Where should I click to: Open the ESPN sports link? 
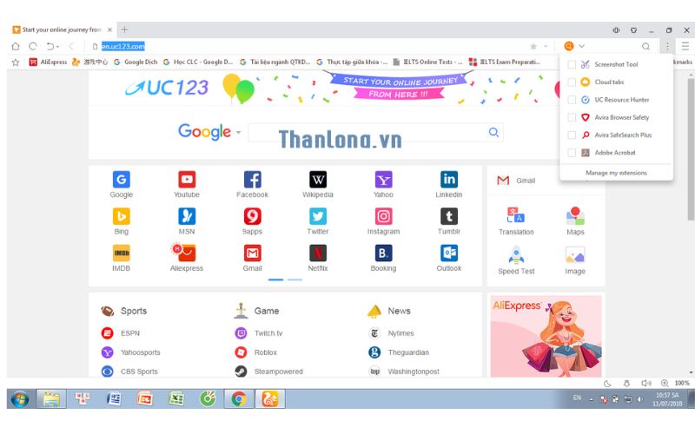[x=129, y=333]
